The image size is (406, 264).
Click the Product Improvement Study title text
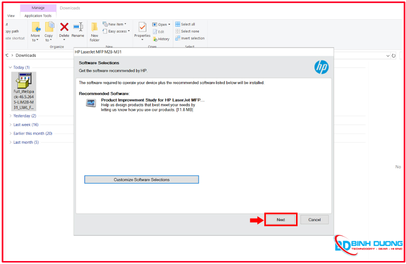(x=153, y=100)
